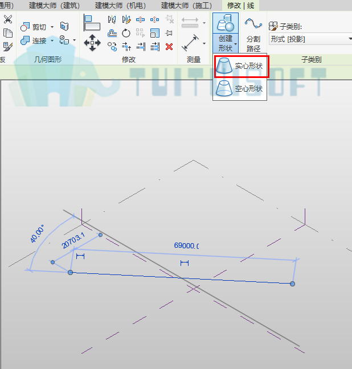Switch to the 建模大师 (机电) tab
The image size is (352, 369).
coord(120,6)
